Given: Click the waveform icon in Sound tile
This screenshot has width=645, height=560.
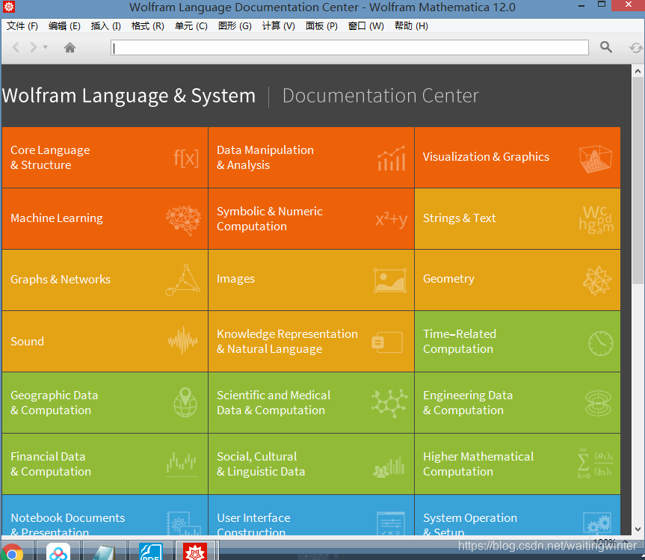Looking at the screenshot, I should 183,340.
